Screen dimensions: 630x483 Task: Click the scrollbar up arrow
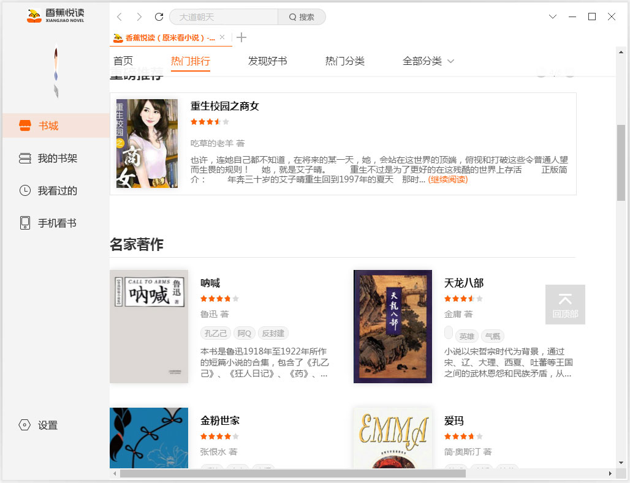click(x=621, y=52)
